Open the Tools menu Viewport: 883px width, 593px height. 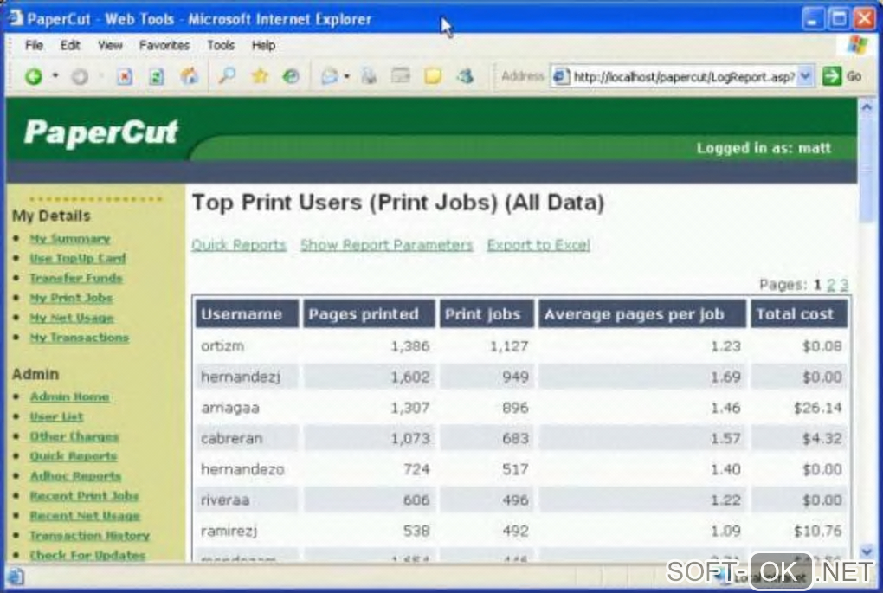[220, 45]
